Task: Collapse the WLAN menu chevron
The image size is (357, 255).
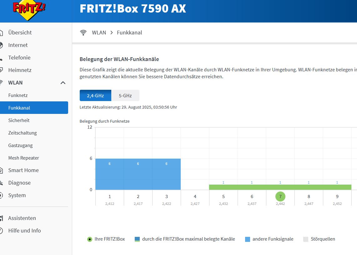Action: coord(63,83)
